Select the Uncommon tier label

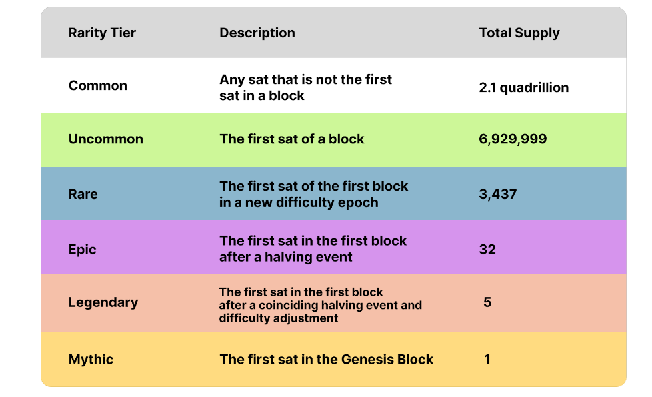click(x=106, y=139)
